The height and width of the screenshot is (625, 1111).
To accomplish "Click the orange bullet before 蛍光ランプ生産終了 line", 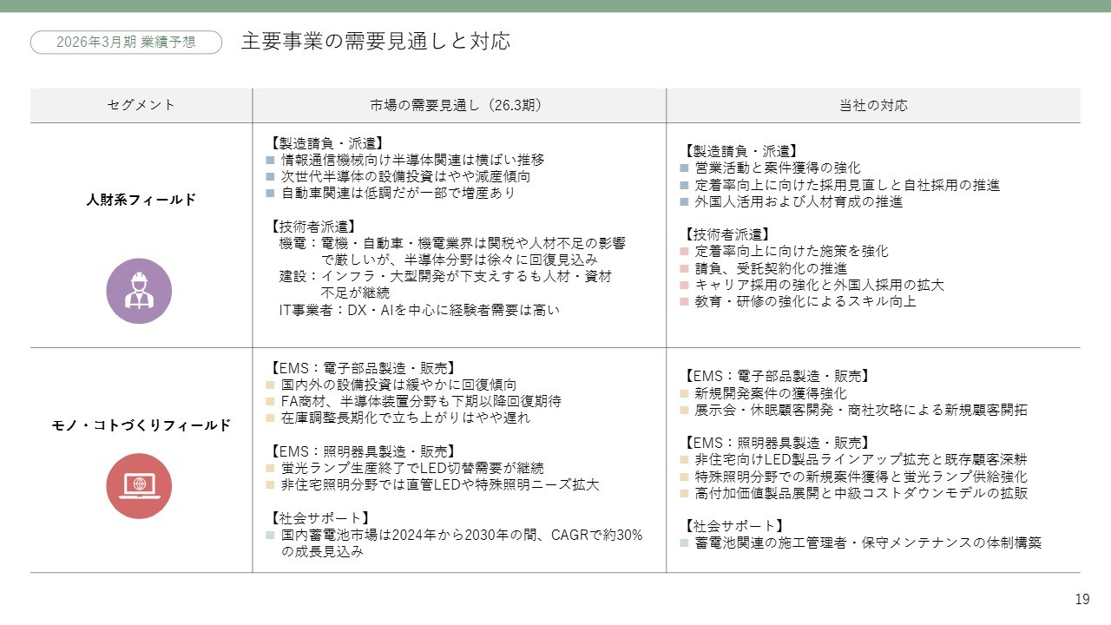I will (270, 468).
